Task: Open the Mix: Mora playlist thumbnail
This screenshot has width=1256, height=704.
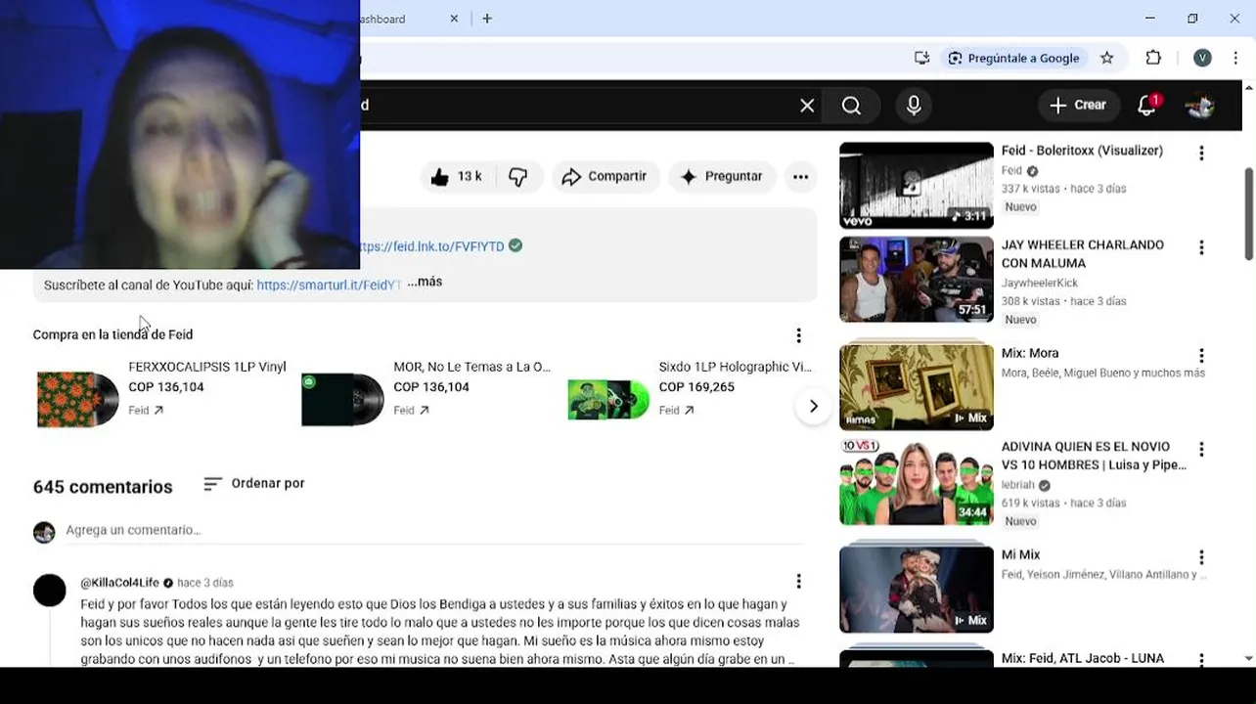Action: tap(917, 387)
